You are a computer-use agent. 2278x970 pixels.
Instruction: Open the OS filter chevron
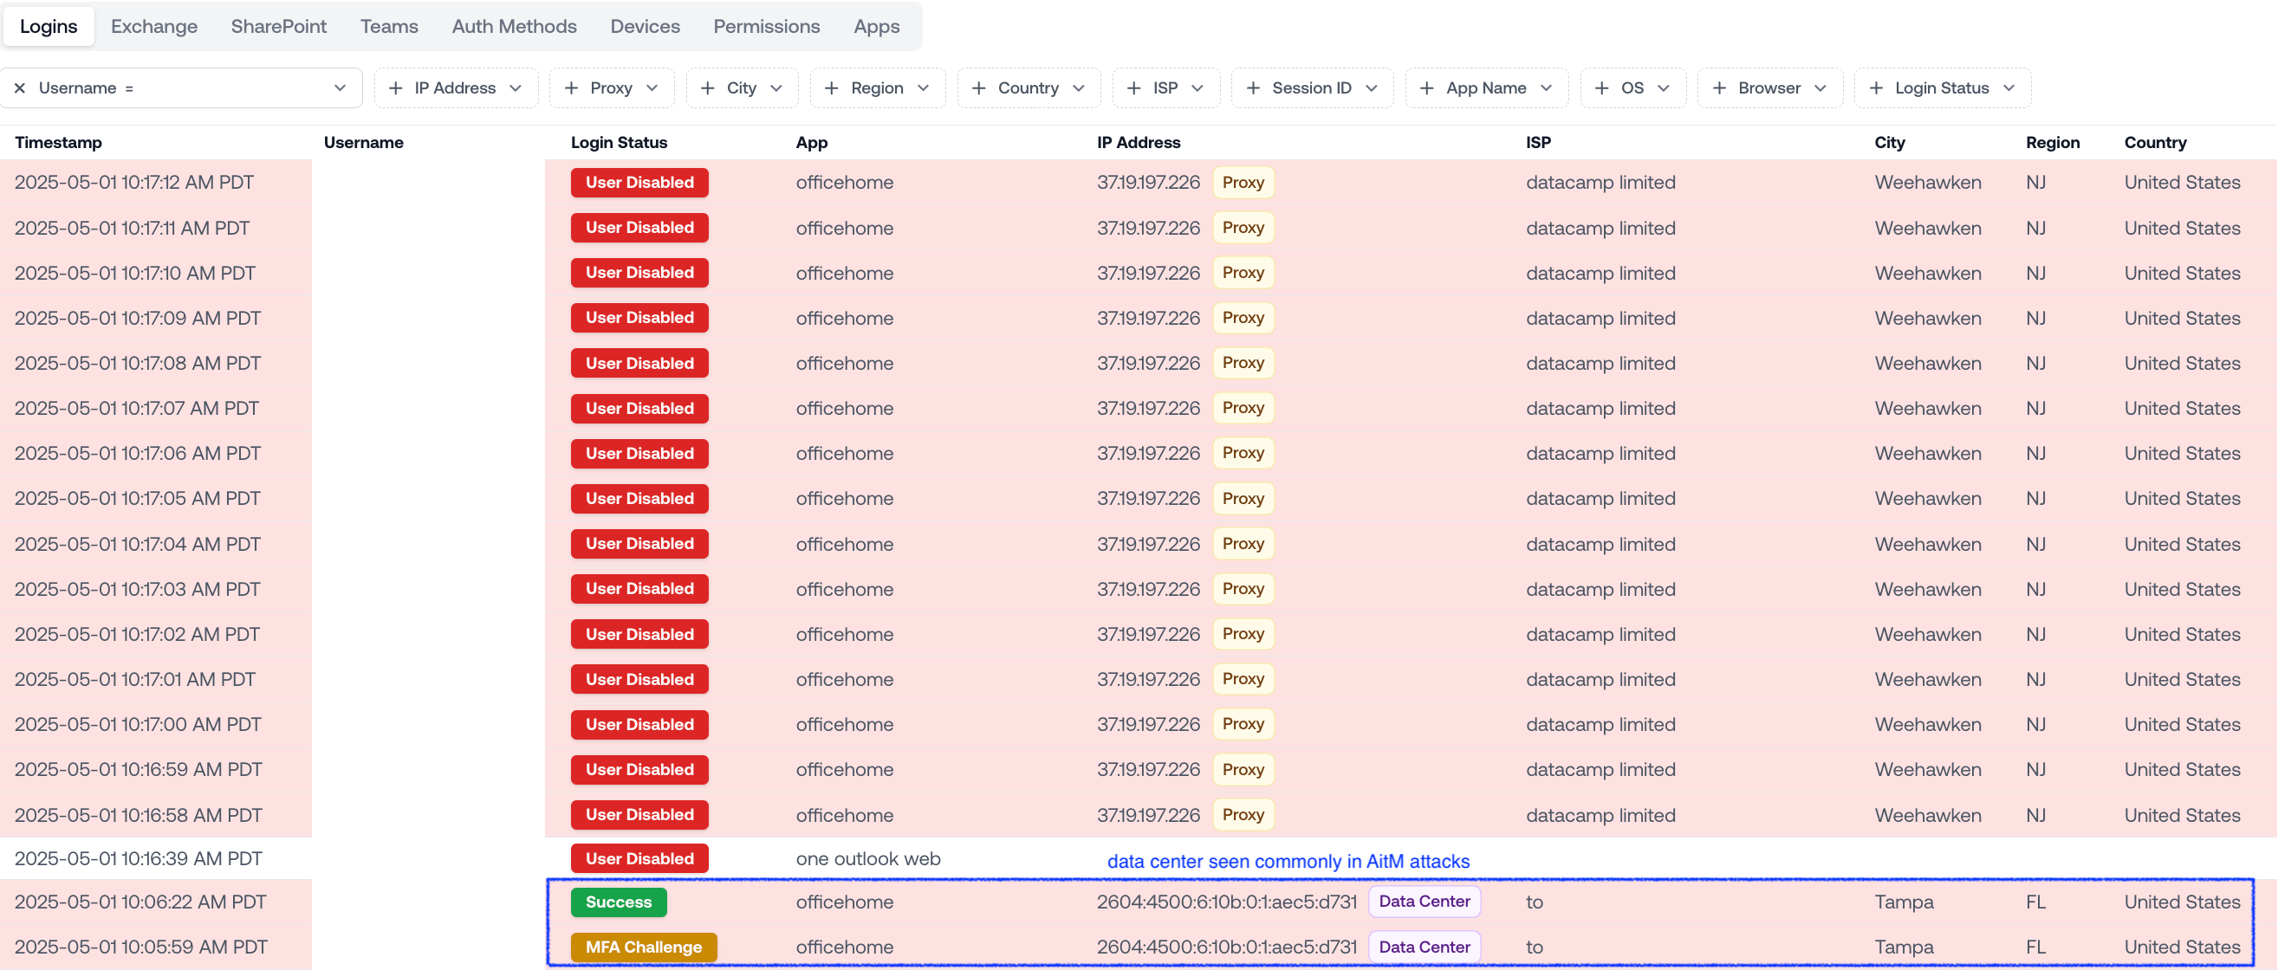pyautogui.click(x=1664, y=88)
